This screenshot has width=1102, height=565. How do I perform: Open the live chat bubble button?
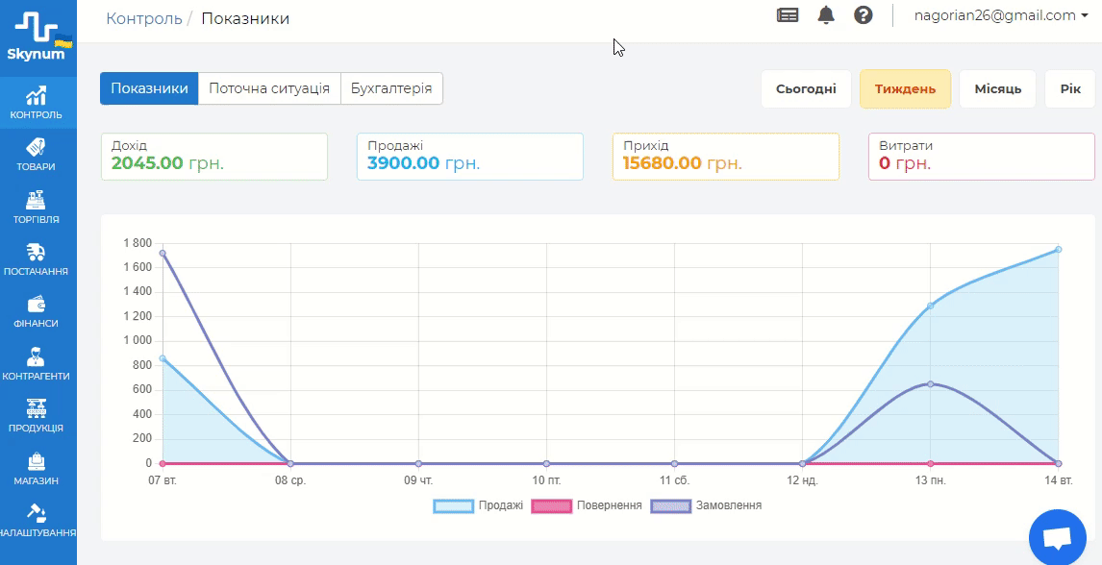point(1057,539)
